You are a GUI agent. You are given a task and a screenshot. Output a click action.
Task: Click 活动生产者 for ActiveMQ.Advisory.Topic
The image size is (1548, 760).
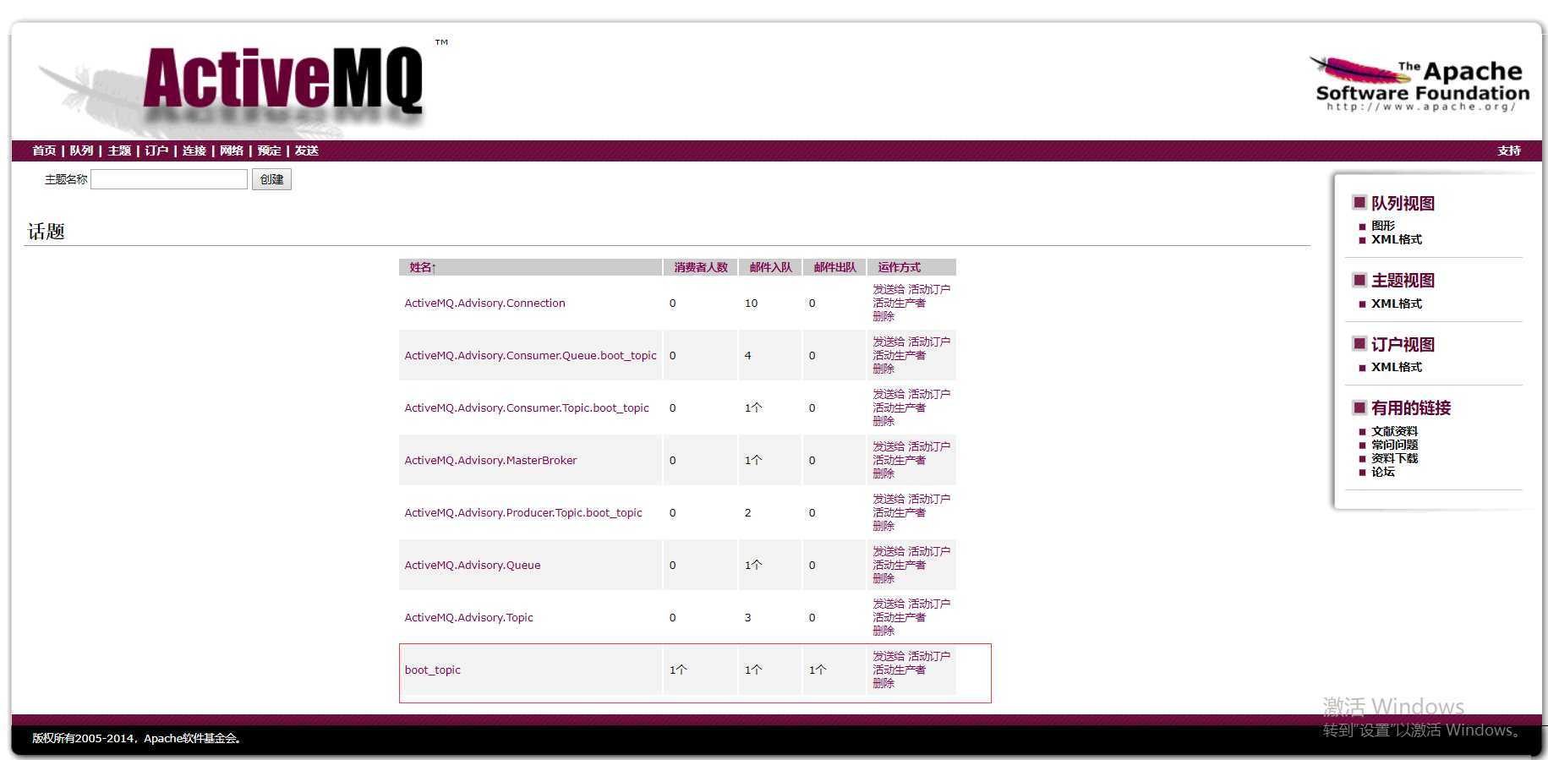[899, 617]
